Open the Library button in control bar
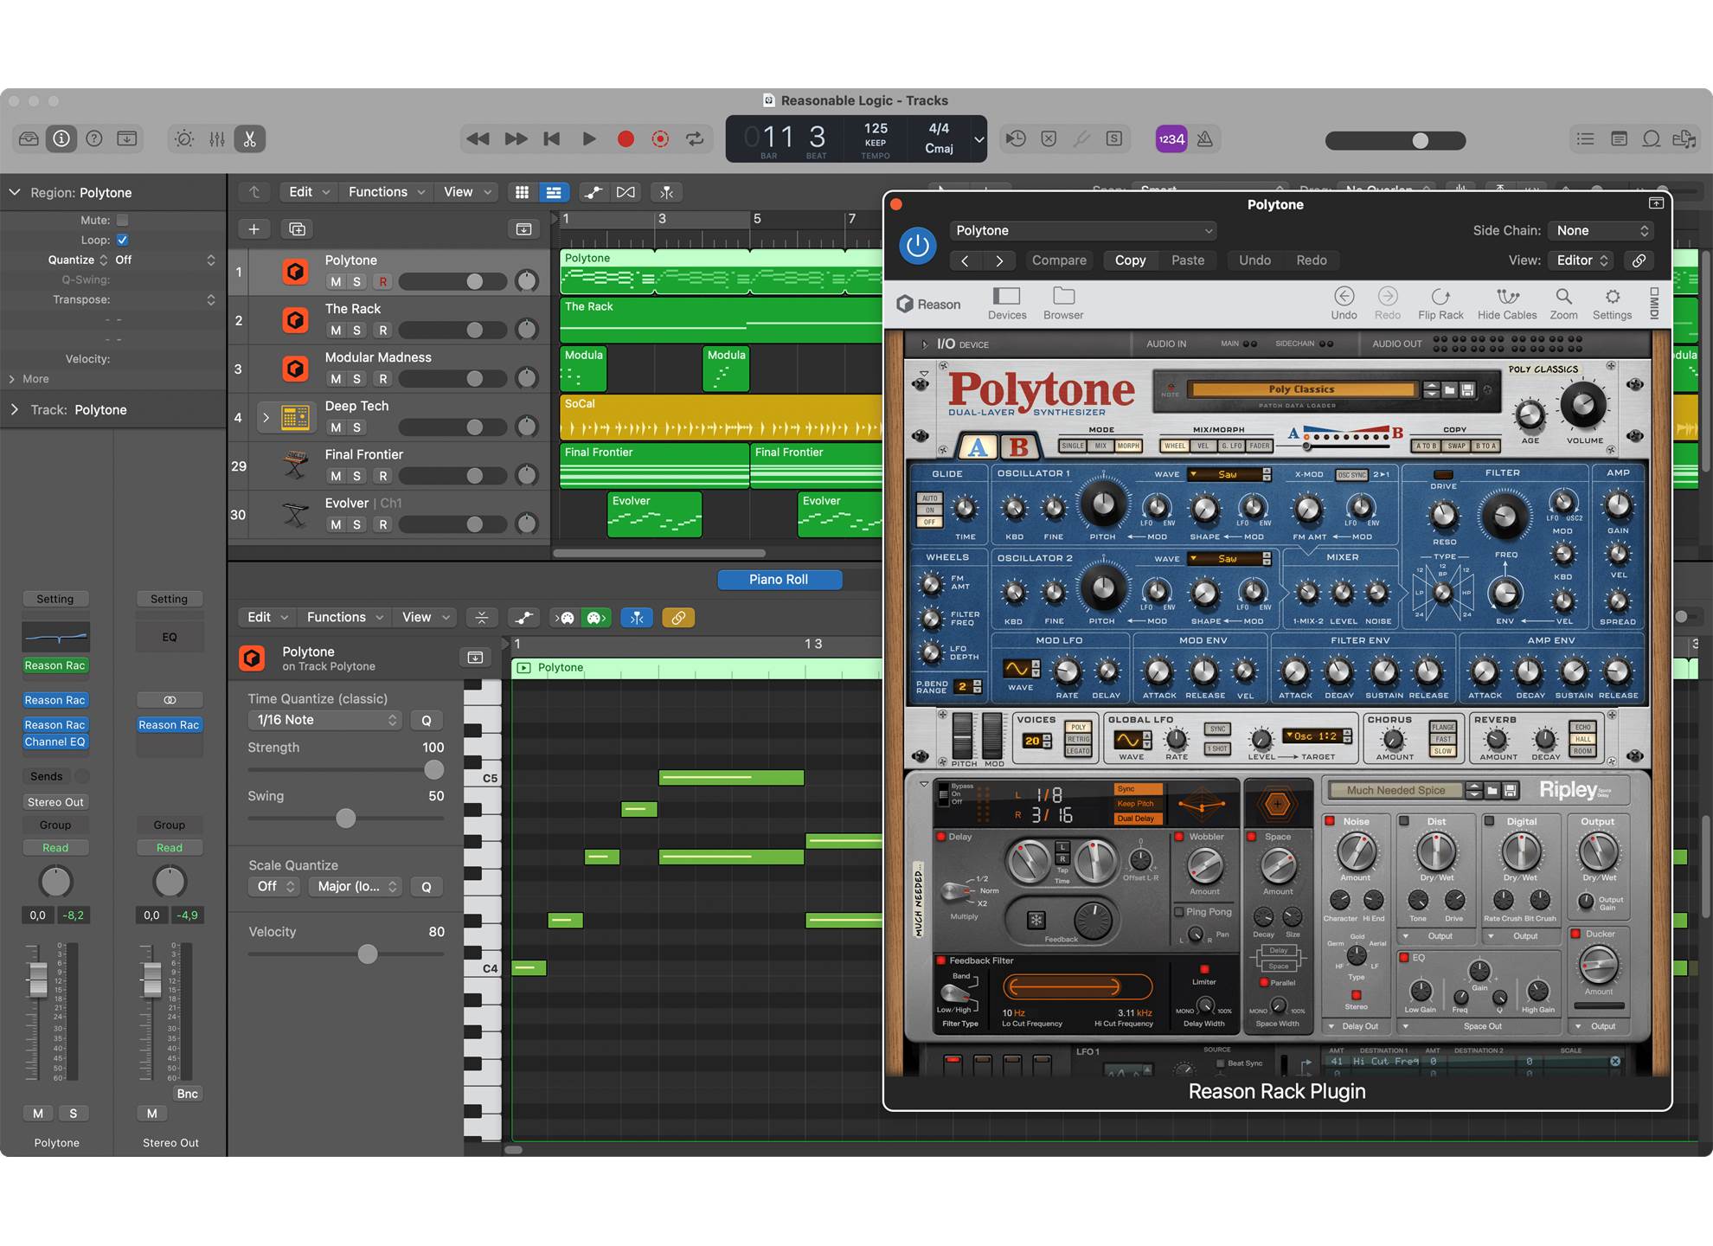Viewport: 1713px width, 1246px height. tap(29, 138)
